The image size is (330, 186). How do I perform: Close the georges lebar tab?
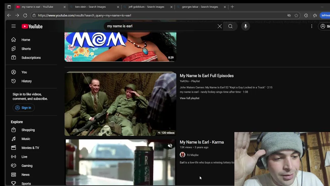coord(225,7)
